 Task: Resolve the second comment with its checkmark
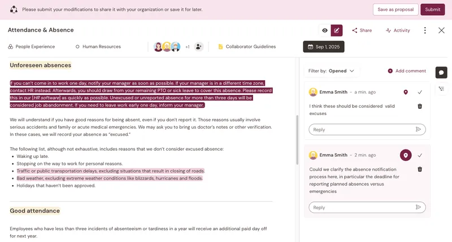[x=420, y=155]
